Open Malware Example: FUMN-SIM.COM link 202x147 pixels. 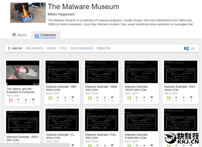pos(137,136)
